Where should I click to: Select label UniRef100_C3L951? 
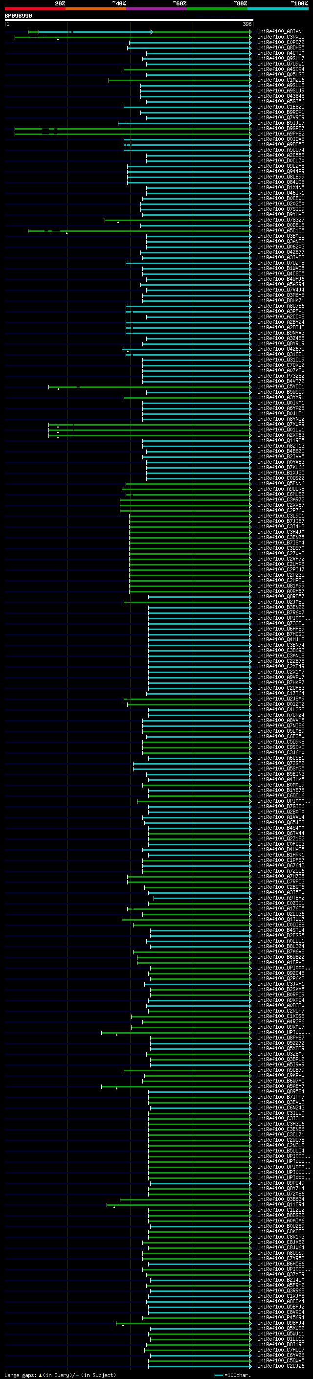click(280, 516)
